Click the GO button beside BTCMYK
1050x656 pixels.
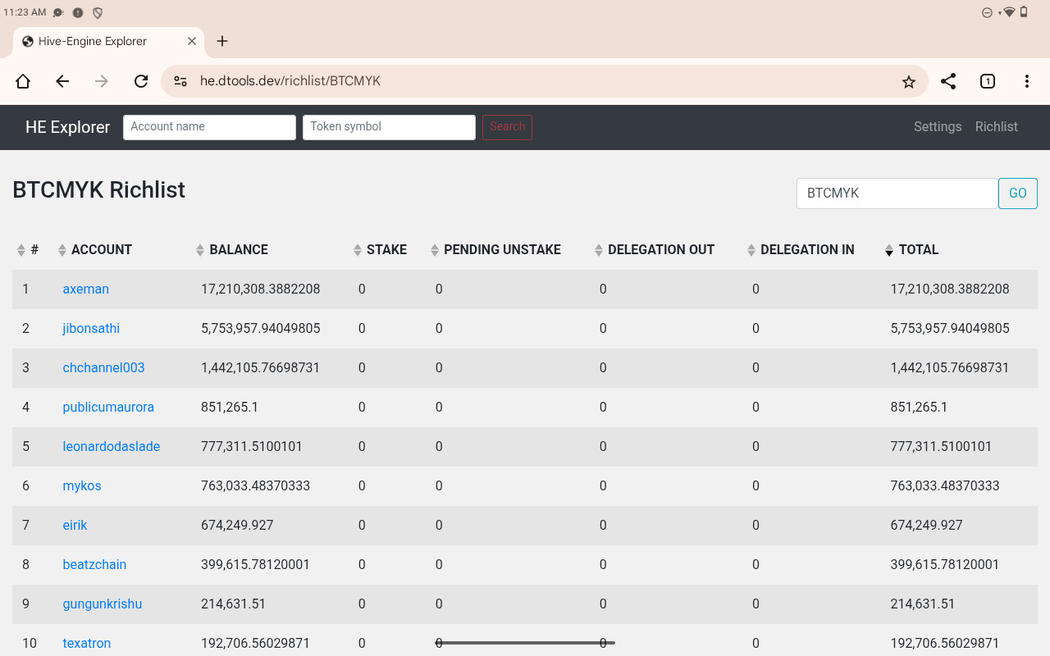pyautogui.click(x=1017, y=194)
